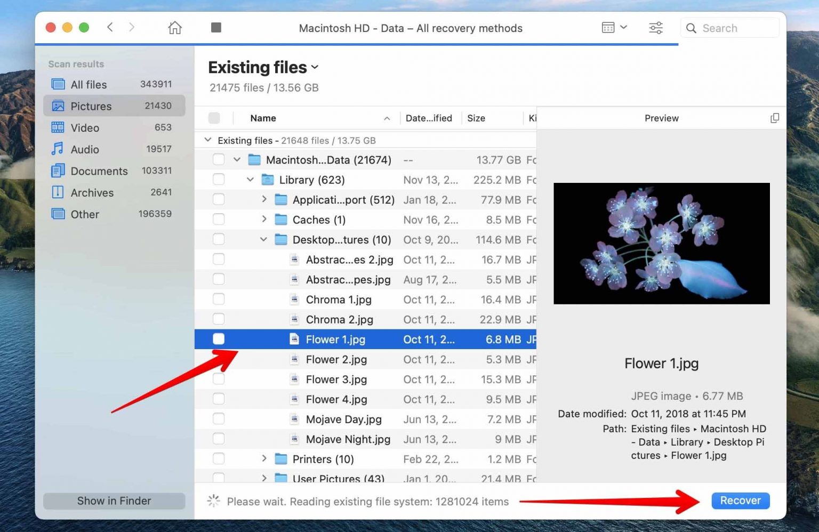
Task: Open the Other files category
Action: tap(84, 214)
